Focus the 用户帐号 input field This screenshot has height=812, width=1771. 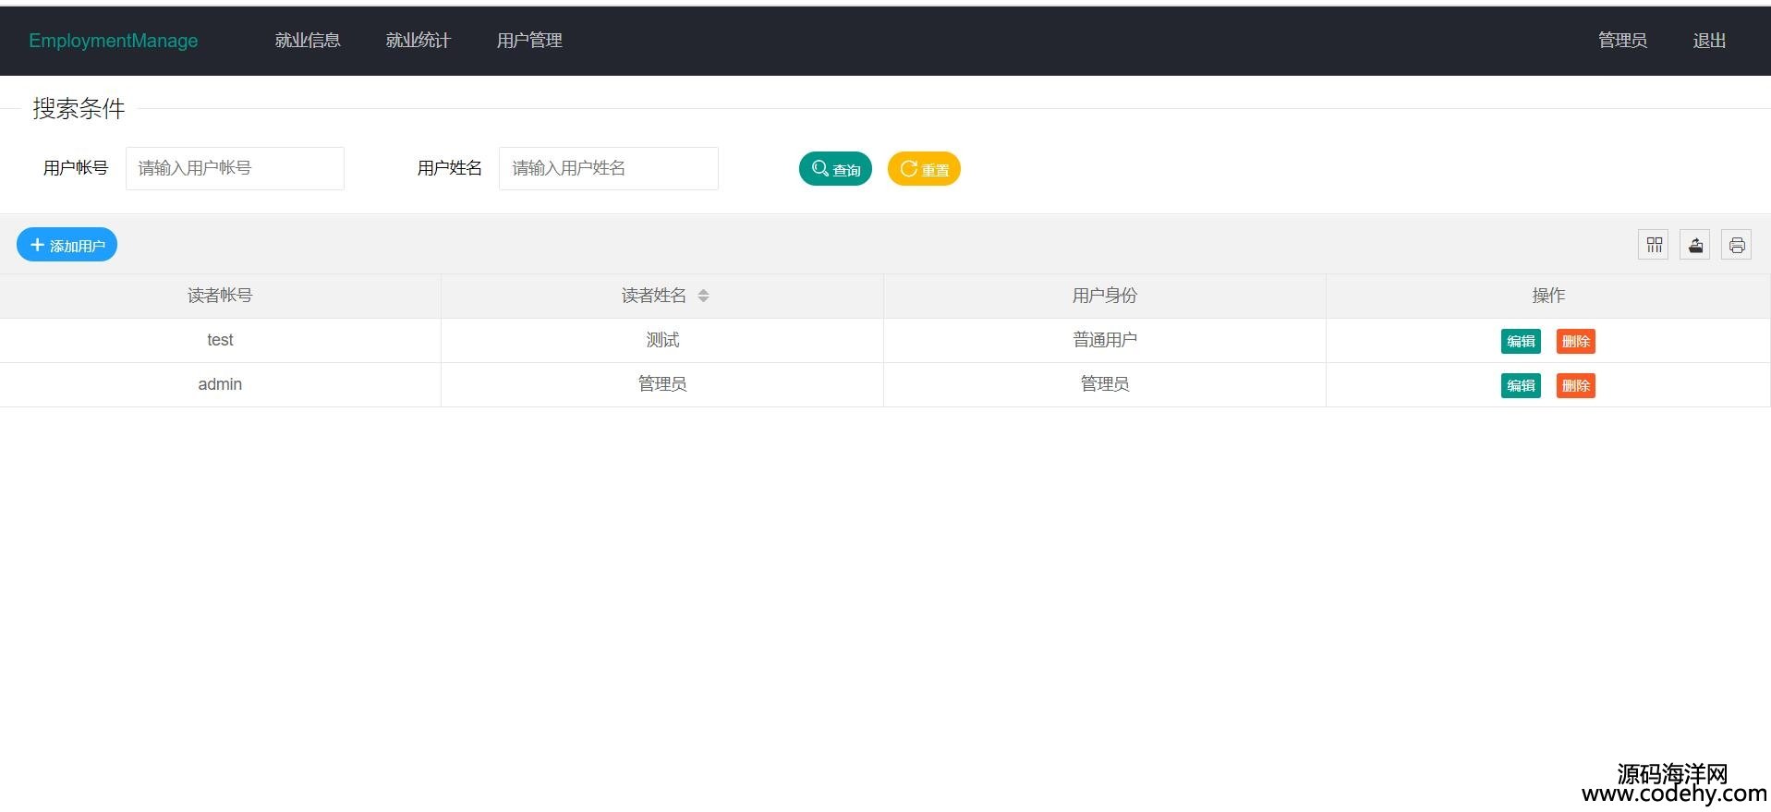[x=235, y=168]
